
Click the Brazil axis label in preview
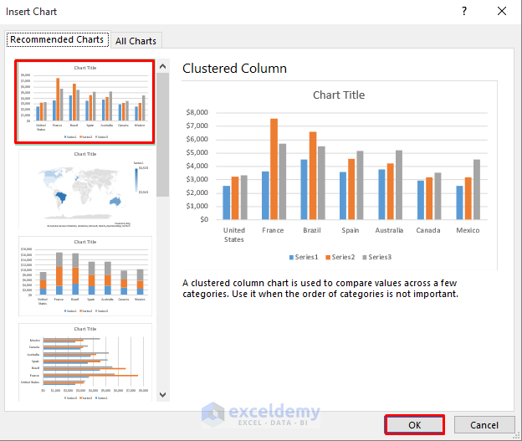[311, 230]
